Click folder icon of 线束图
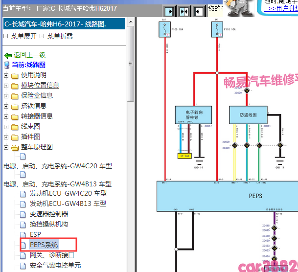 point(15,127)
